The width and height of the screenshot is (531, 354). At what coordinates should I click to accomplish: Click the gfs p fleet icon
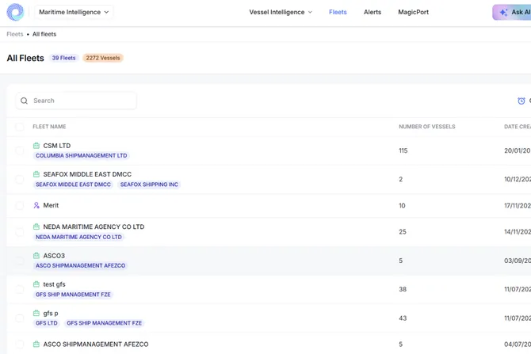[36, 313]
